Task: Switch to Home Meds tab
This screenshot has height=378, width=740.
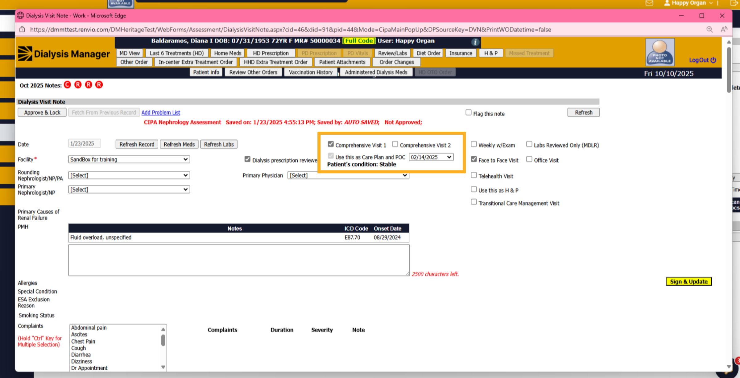Action: [x=228, y=53]
